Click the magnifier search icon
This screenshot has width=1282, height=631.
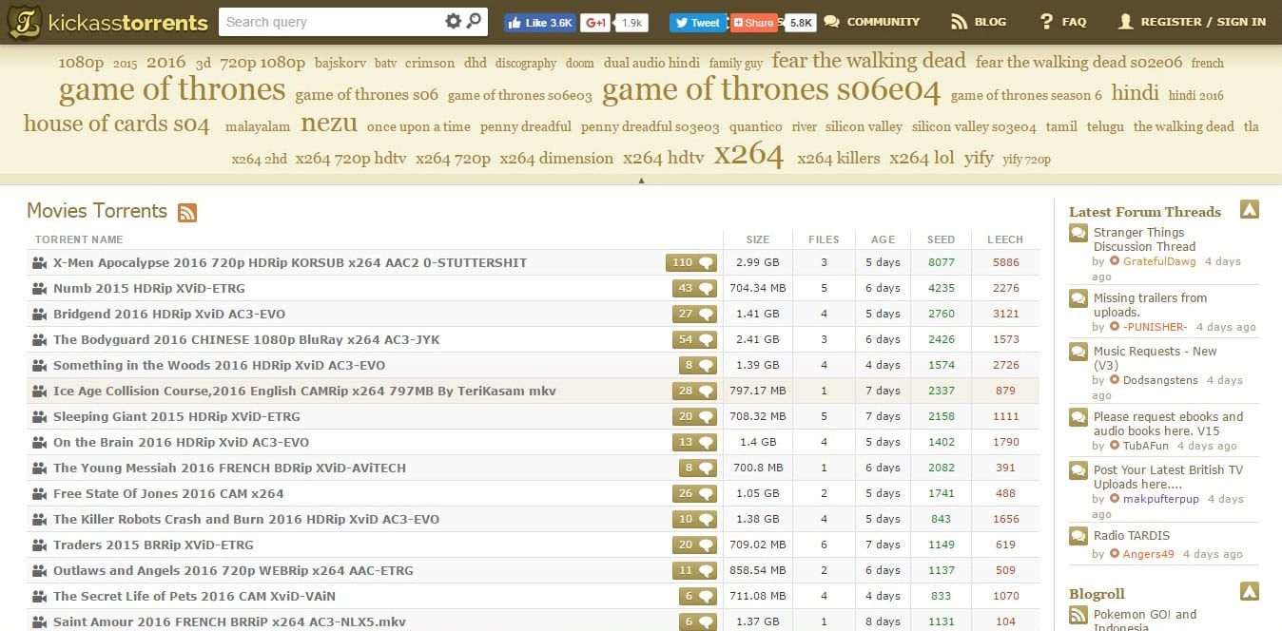click(x=474, y=22)
